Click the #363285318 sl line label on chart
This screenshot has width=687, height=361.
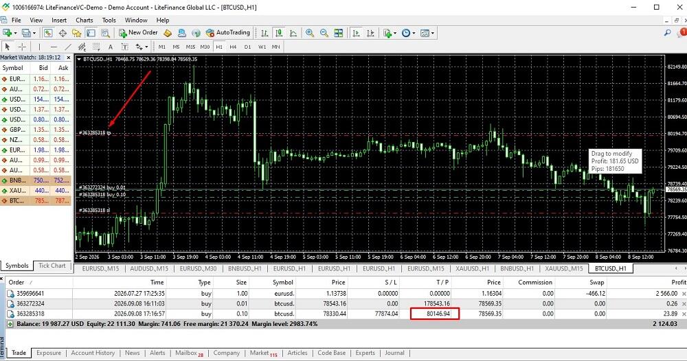tap(94, 211)
